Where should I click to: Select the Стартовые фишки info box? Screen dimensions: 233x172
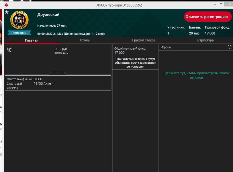tap(58, 83)
